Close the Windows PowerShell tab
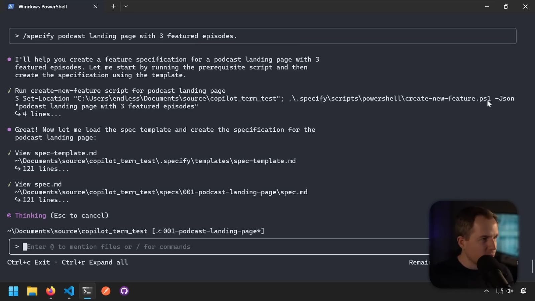Image resolution: width=535 pixels, height=301 pixels. click(95, 6)
